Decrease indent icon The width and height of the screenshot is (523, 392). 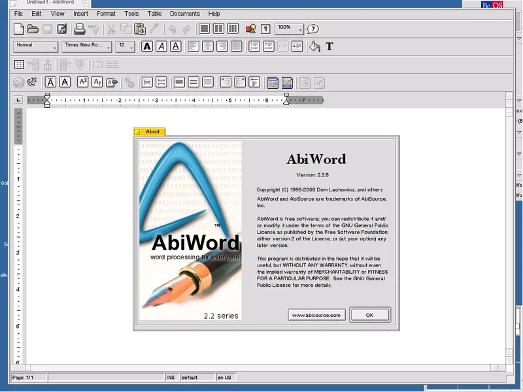(282, 46)
